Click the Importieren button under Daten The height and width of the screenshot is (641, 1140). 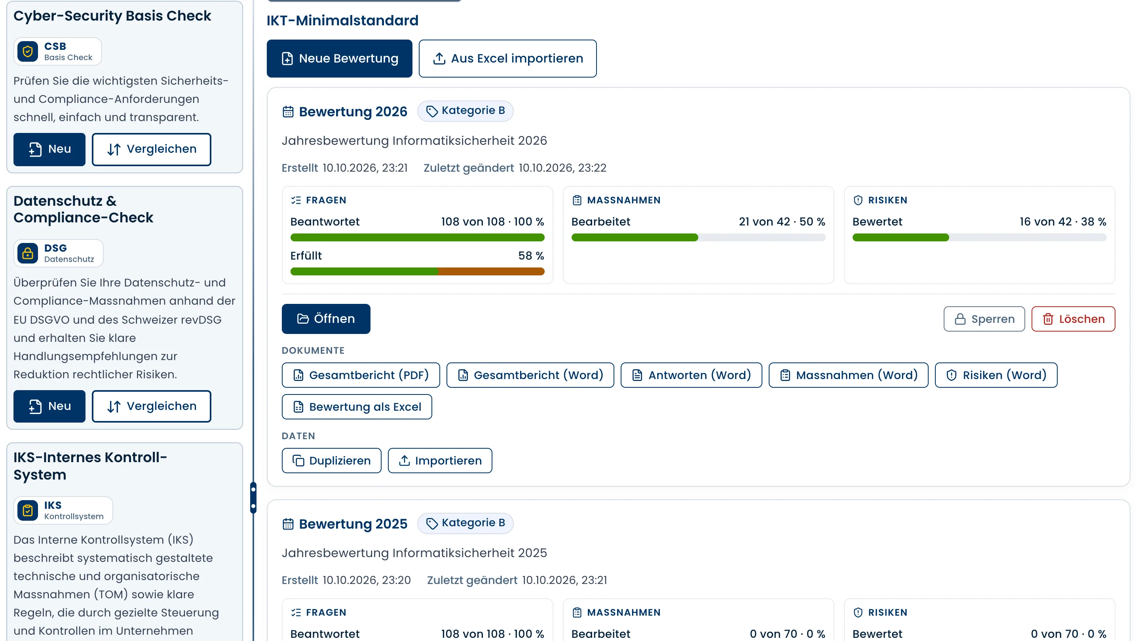click(440, 461)
